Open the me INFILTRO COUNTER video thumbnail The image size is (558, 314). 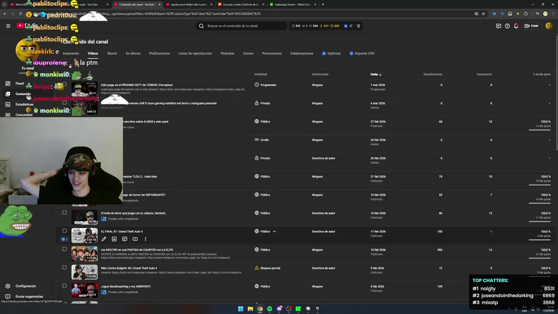85,253
